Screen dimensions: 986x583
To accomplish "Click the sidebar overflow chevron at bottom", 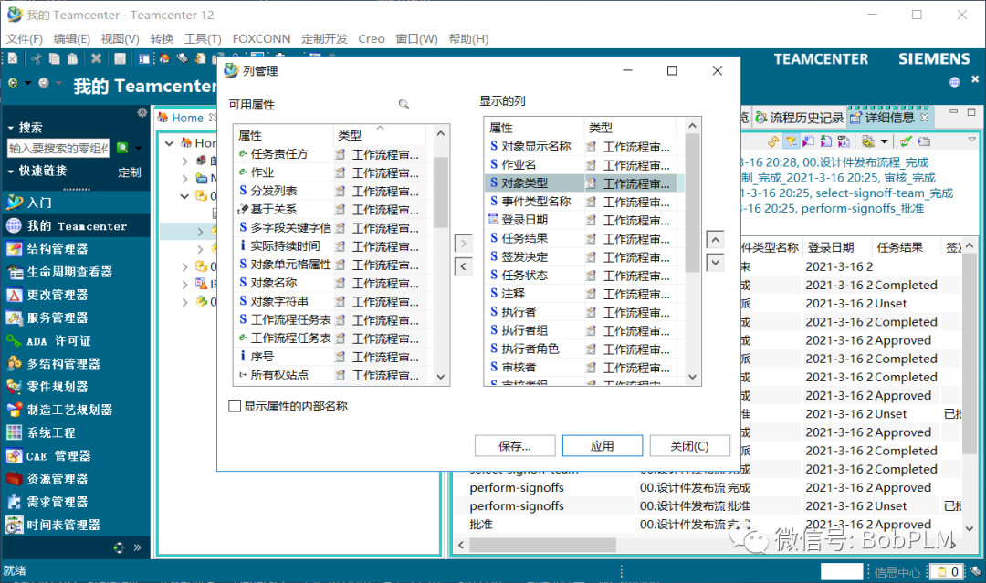I will 137,547.
